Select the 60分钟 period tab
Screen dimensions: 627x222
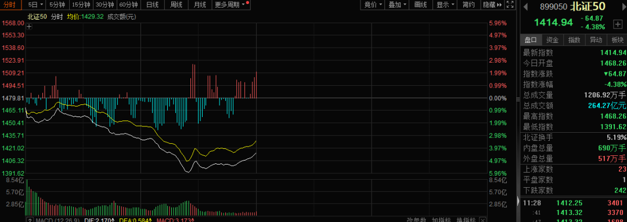[128, 5]
